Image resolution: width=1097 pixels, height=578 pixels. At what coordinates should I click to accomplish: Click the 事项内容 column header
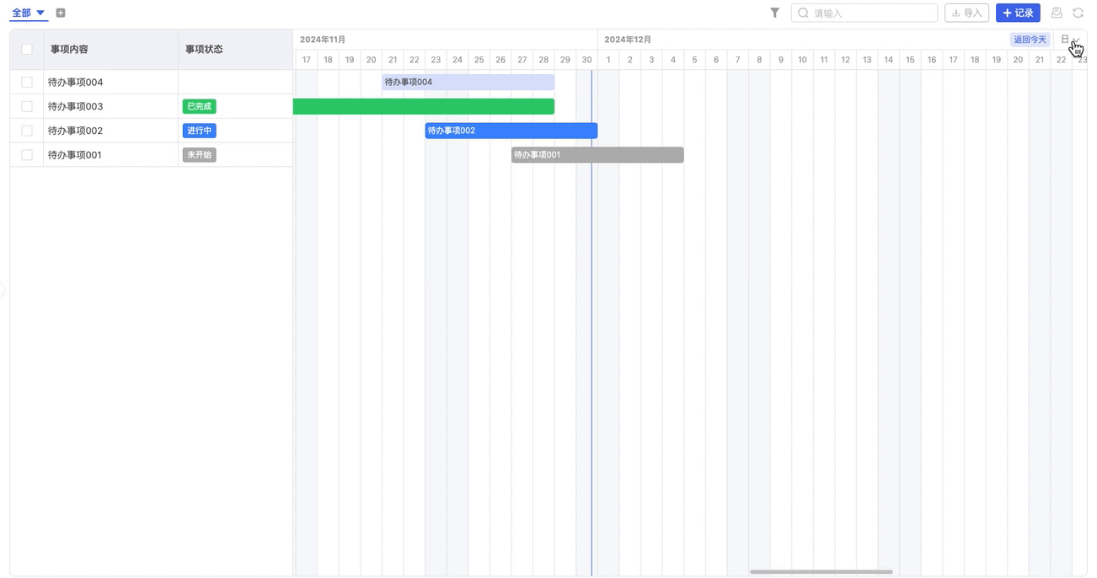pos(110,50)
